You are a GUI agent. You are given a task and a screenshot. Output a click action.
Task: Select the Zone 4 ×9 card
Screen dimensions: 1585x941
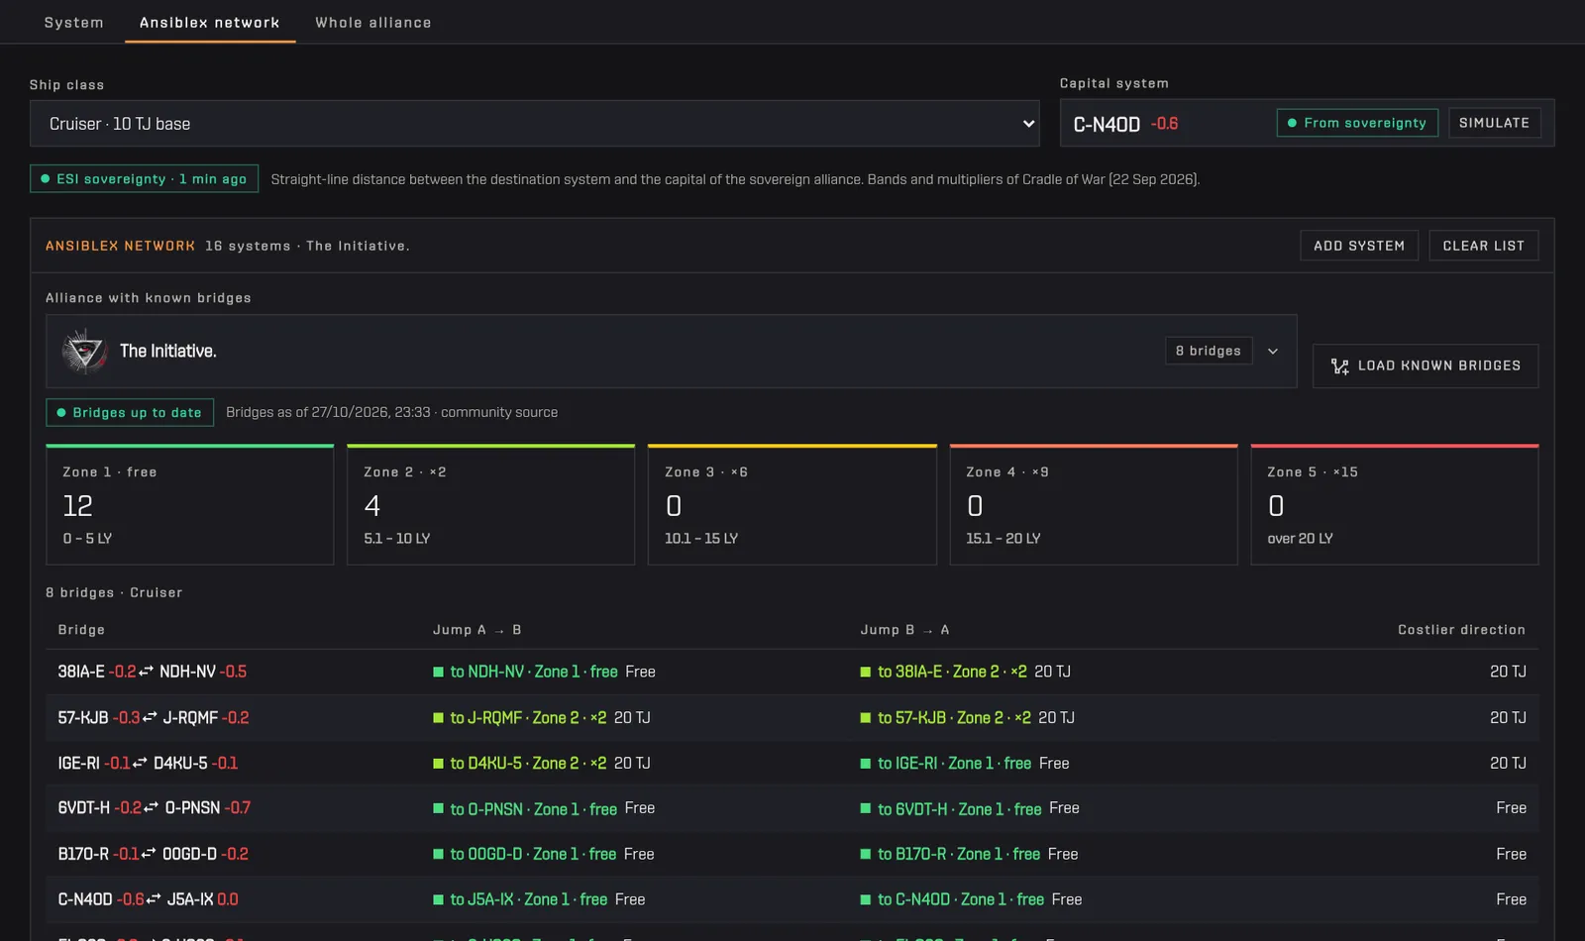point(1094,505)
